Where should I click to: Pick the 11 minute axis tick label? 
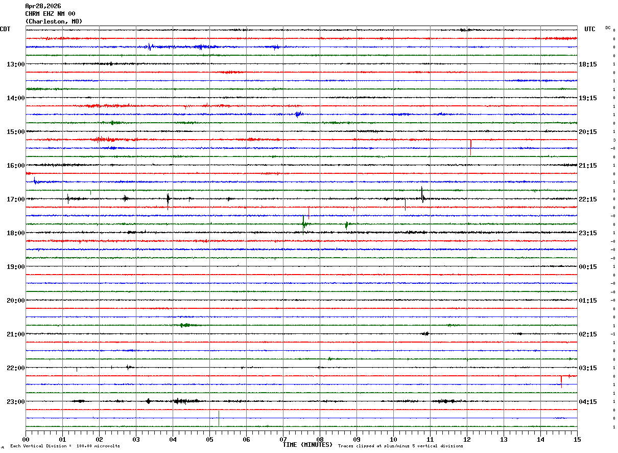[x=430, y=439]
